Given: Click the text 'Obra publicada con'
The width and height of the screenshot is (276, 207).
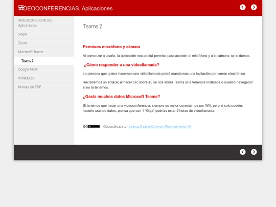Looking at the screenshot, I should tap(116, 127).
